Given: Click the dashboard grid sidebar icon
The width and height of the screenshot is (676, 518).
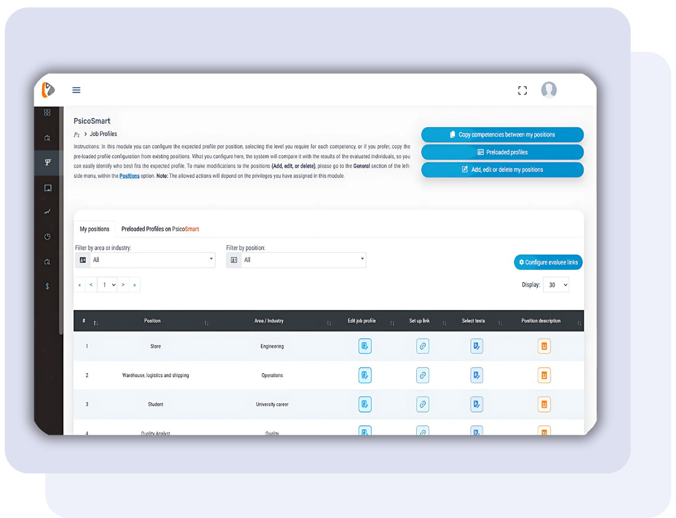Looking at the screenshot, I should pos(47,113).
